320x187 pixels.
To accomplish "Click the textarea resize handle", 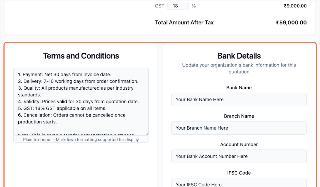I will click(147, 134).
